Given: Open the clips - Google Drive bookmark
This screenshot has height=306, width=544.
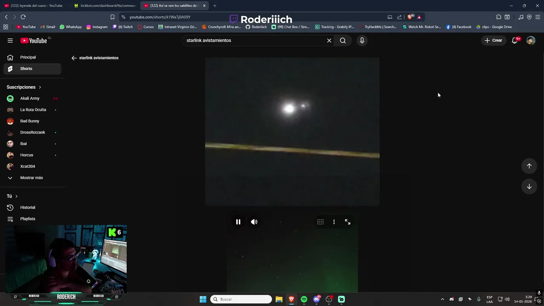Looking at the screenshot, I should point(494,27).
